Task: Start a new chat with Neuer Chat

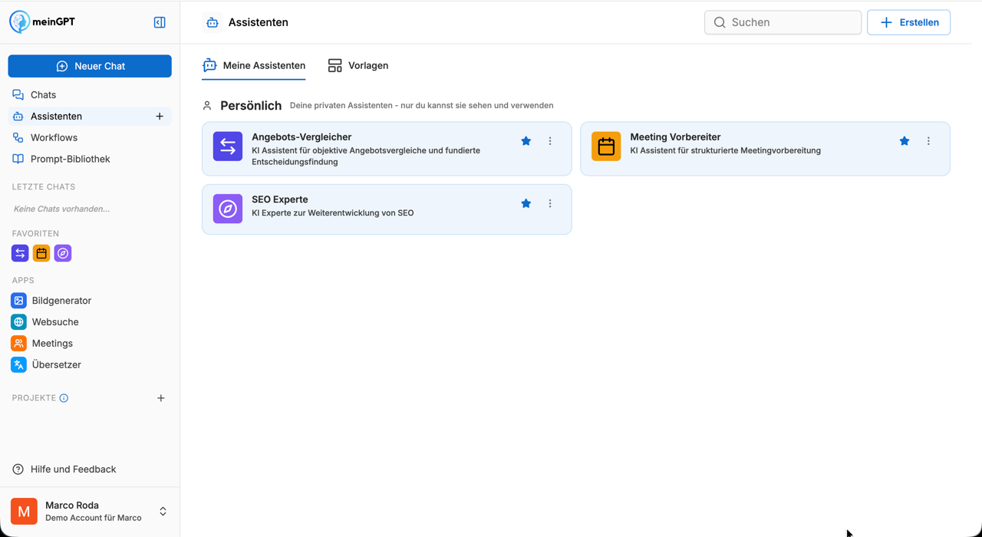Action: (x=90, y=66)
